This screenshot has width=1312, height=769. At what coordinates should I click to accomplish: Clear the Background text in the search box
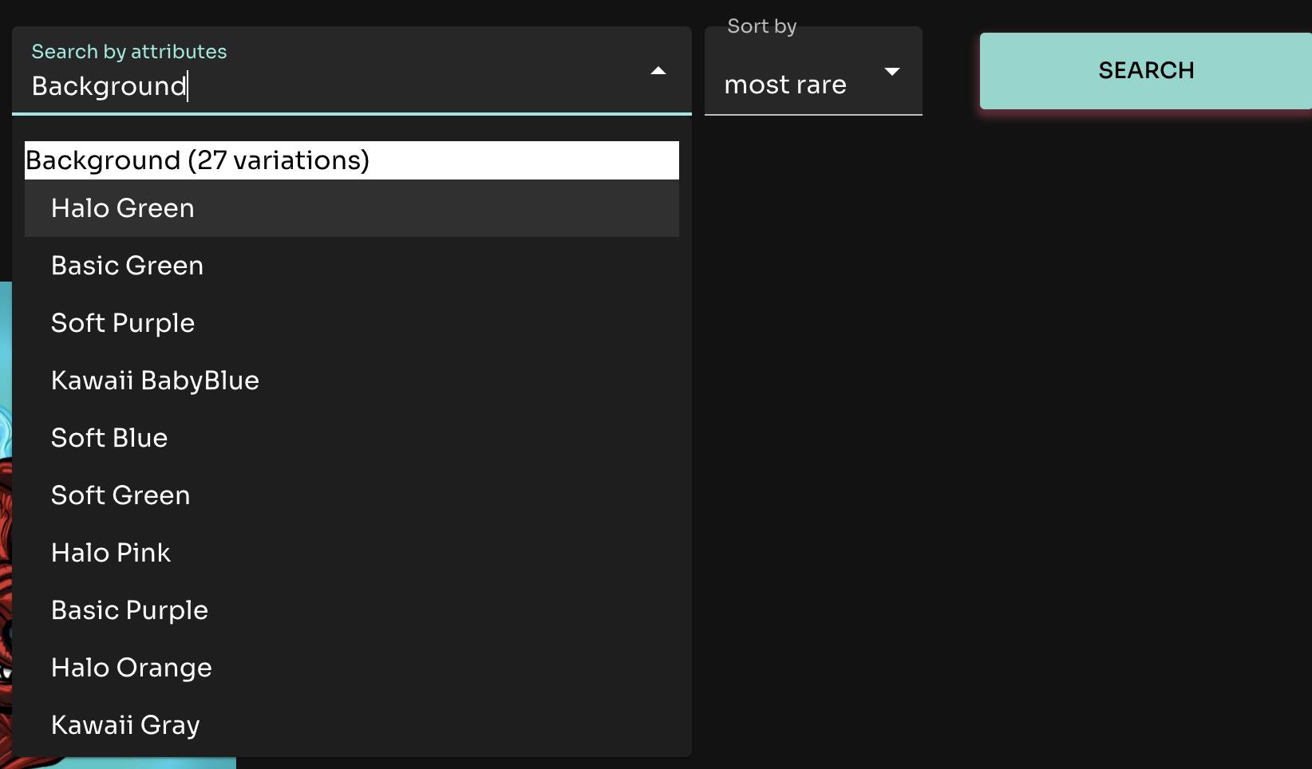(x=110, y=86)
